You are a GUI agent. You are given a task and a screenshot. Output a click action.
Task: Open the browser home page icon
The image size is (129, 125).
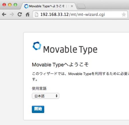coord(28,15)
